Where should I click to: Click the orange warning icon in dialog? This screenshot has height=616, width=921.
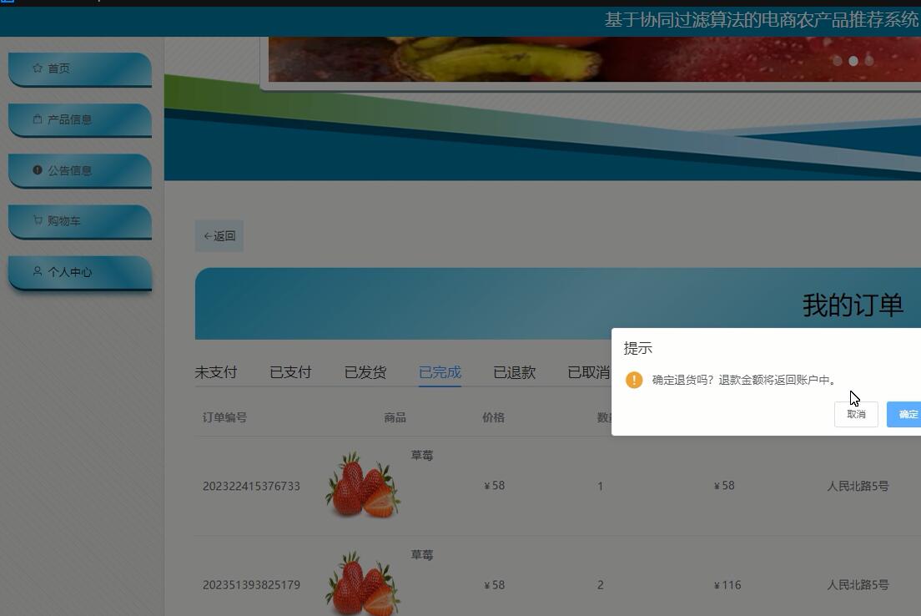(634, 380)
